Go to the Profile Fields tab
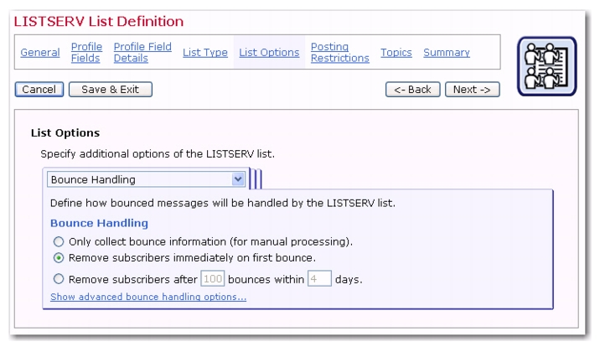 (x=86, y=53)
